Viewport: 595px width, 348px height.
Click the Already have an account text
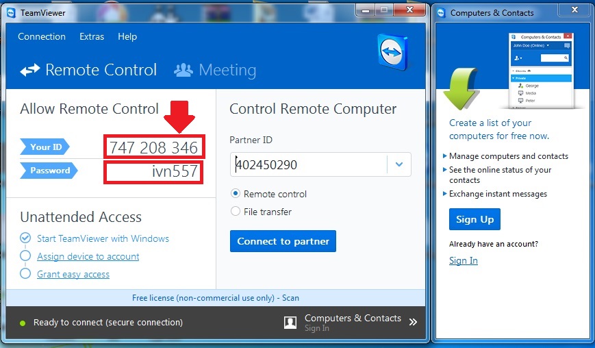click(493, 244)
